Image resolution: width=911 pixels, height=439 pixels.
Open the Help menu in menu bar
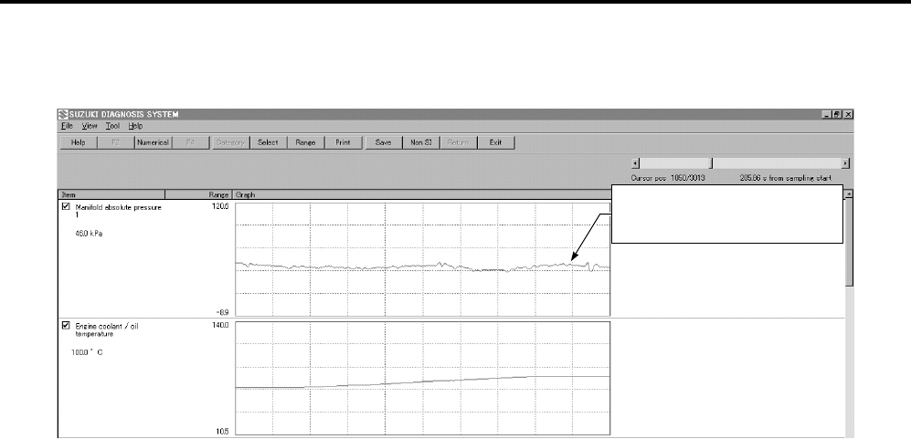135,126
